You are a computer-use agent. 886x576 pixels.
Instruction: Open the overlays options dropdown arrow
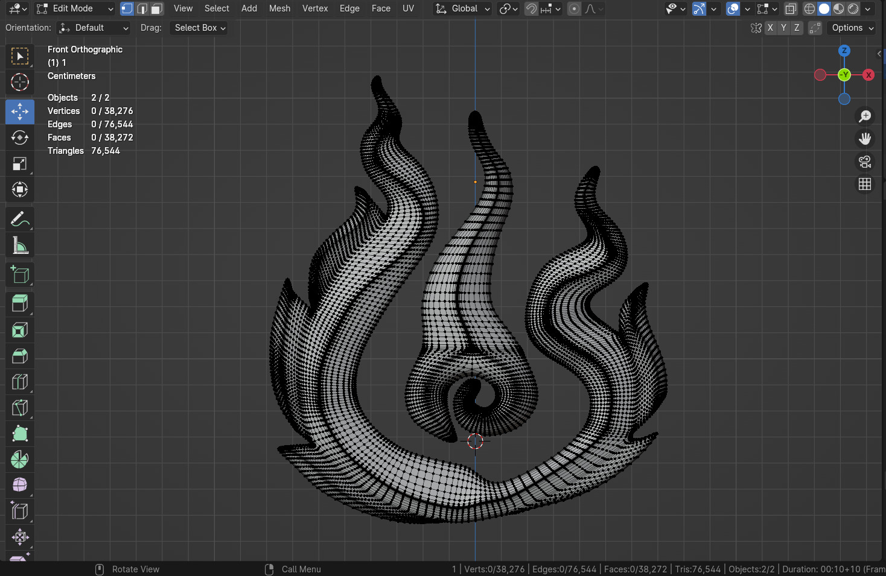[747, 8]
